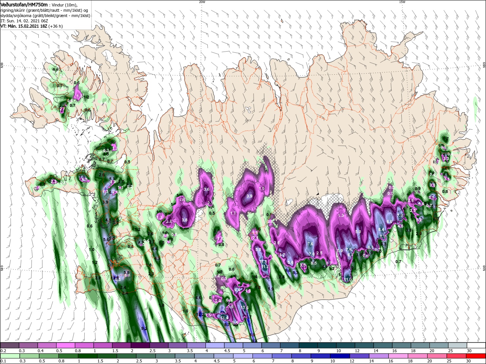Click the 17.6 precipitation value
The width and height of the screenshot is (486, 364).
click(x=245, y=308)
